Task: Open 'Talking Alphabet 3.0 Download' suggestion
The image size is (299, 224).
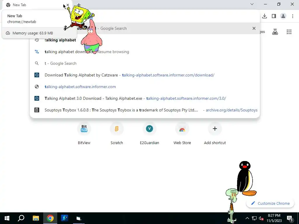Action: 145,98
